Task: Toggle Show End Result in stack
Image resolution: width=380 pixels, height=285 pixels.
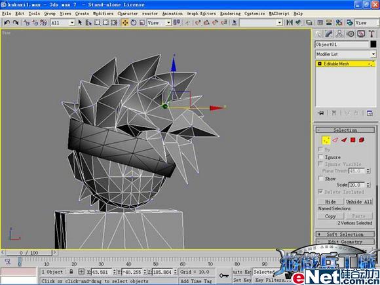Action: (334, 113)
